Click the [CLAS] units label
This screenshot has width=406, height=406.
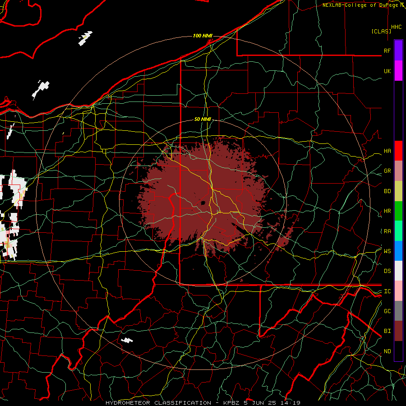pyautogui.click(x=381, y=31)
